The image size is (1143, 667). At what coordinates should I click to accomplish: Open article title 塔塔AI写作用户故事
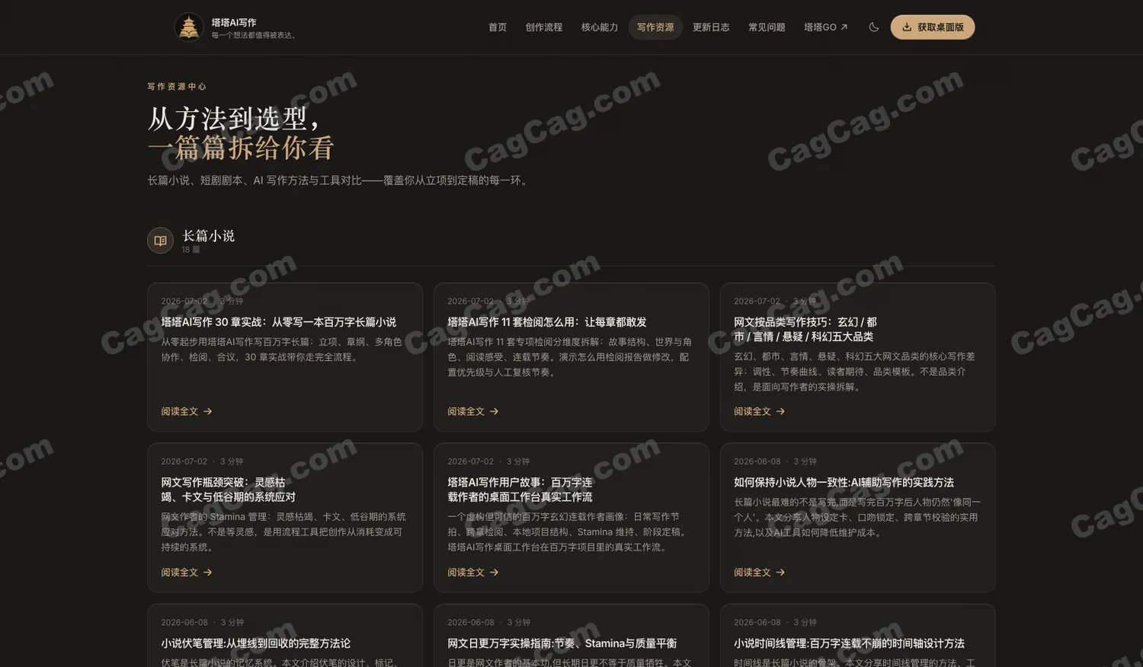point(520,490)
